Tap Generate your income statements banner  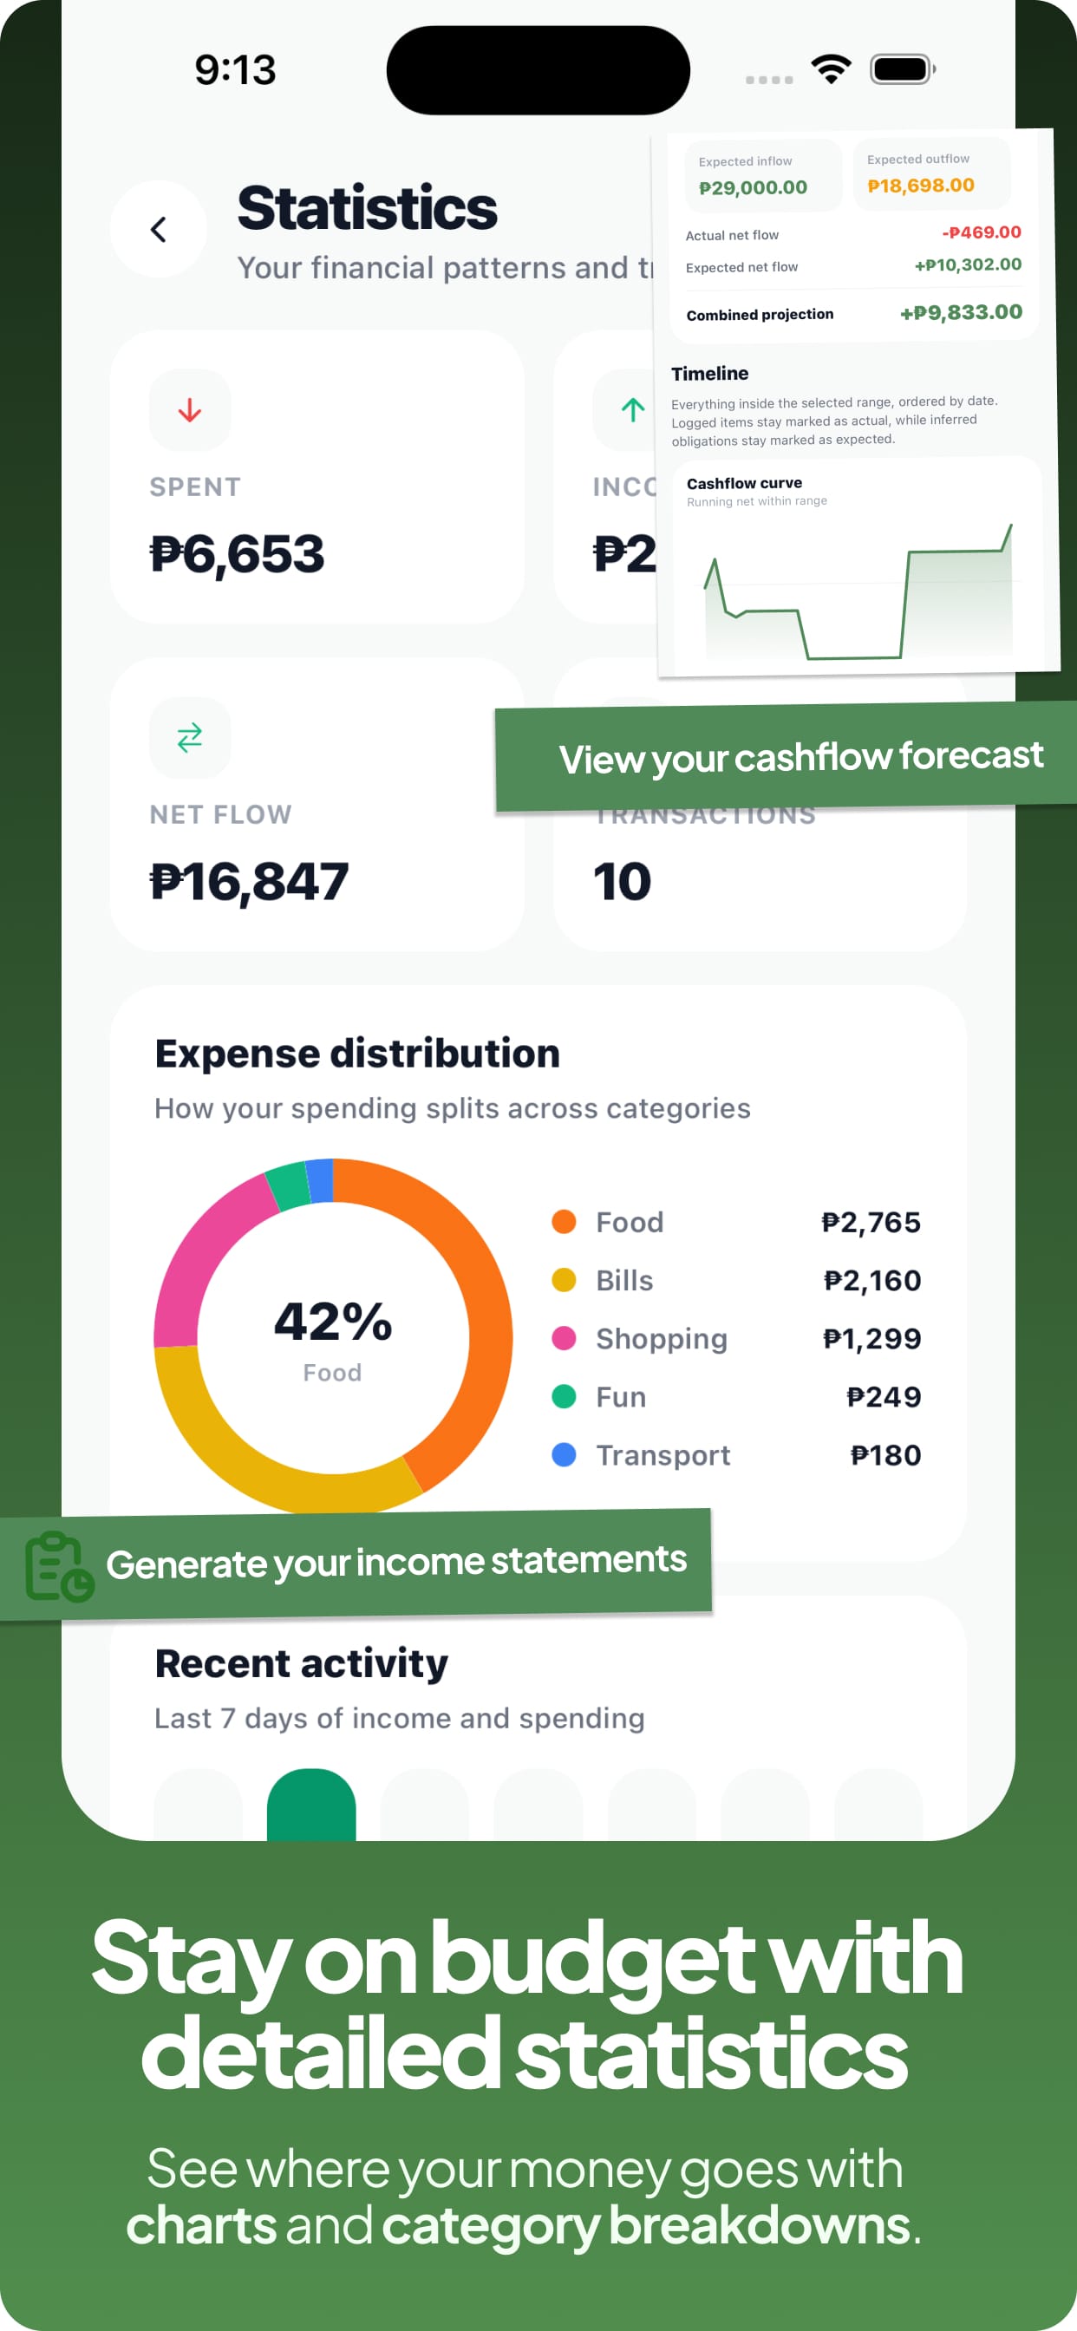396,1562
